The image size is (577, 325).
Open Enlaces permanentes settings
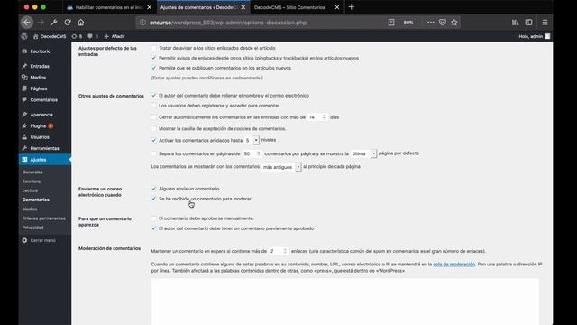[44, 218]
